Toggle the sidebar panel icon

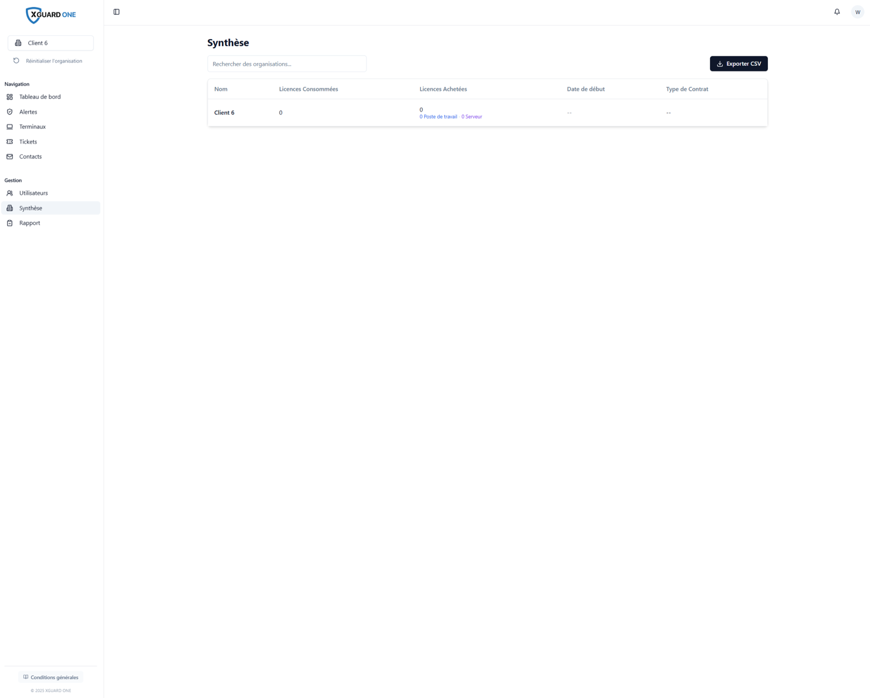pos(116,12)
